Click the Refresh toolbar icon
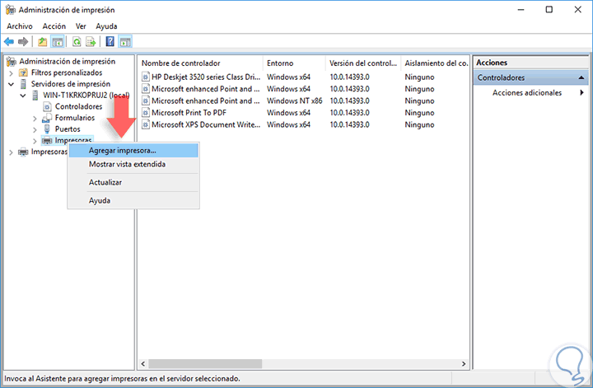The image size is (593, 388). pyautogui.click(x=77, y=41)
